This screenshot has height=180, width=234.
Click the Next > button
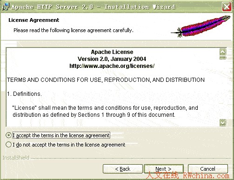[164, 169]
